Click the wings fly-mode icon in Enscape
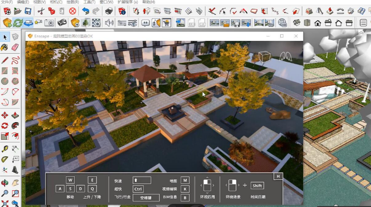The image size is (371, 207). 285,57
